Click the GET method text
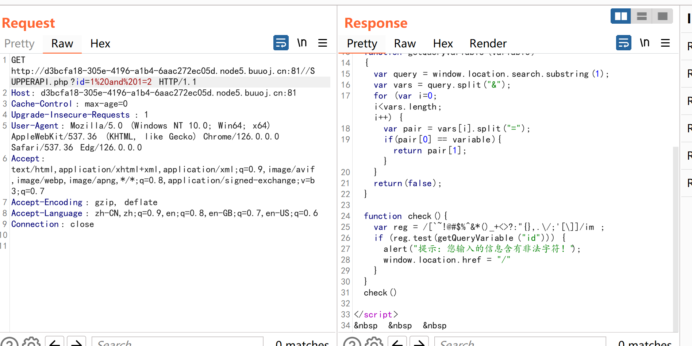The width and height of the screenshot is (692, 346). [18, 60]
